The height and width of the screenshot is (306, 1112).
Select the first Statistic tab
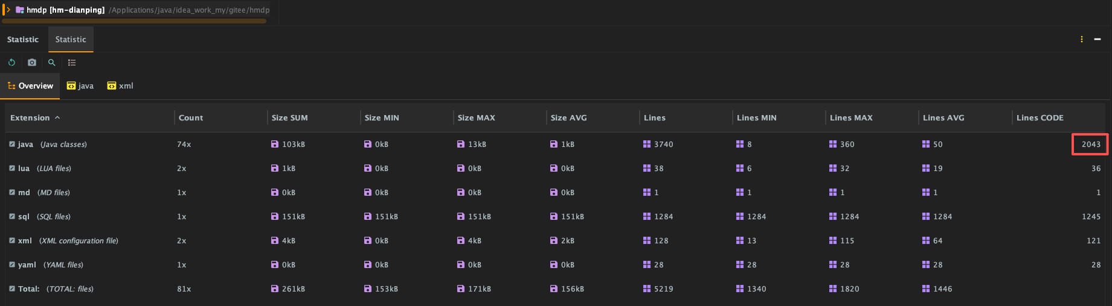pyautogui.click(x=23, y=40)
